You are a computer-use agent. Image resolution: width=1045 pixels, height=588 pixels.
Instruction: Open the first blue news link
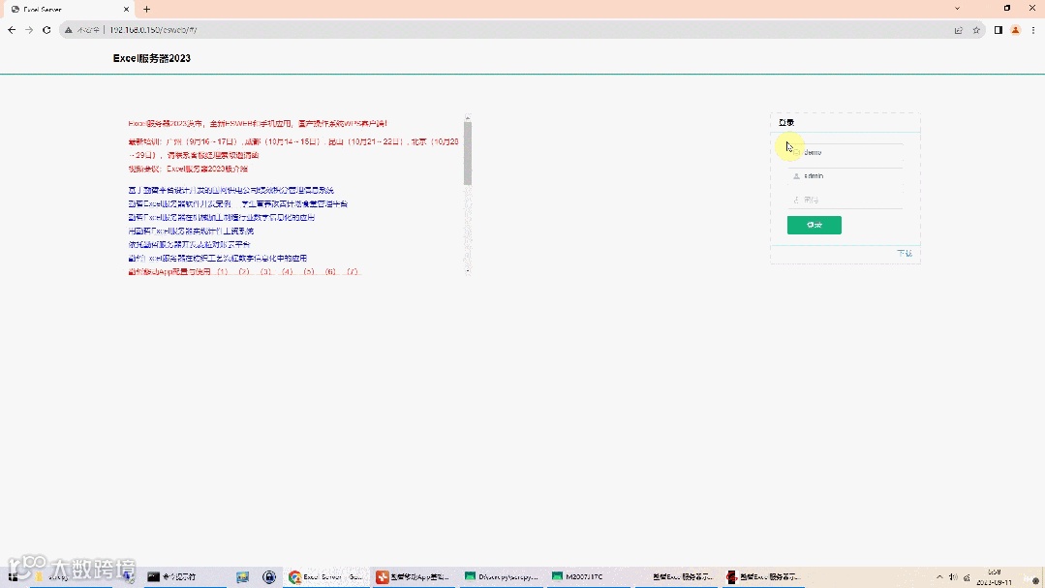point(231,191)
